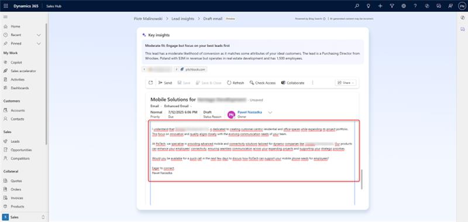Click the email body vertical scrollbar

pyautogui.click(x=362, y=179)
